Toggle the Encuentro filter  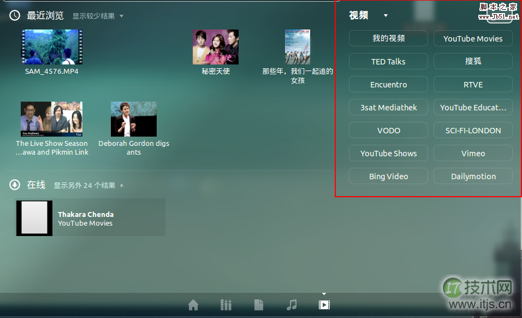(x=389, y=84)
